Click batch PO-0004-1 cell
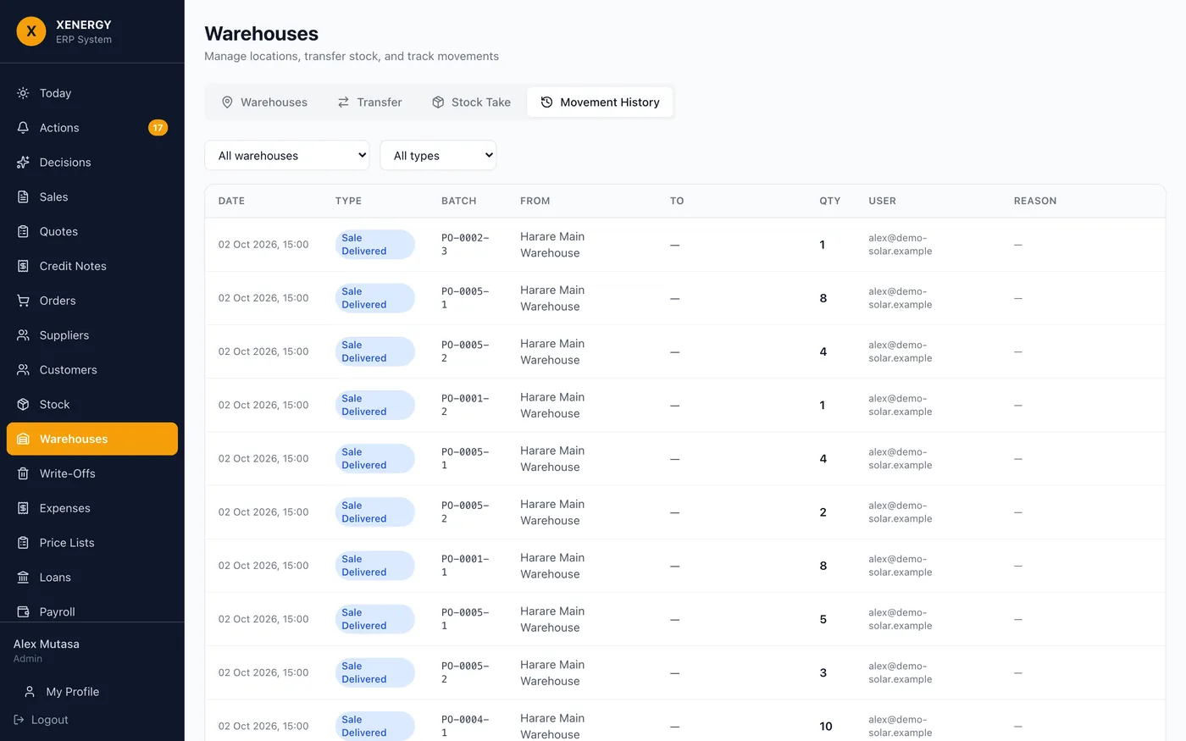1186x741 pixels. click(465, 727)
